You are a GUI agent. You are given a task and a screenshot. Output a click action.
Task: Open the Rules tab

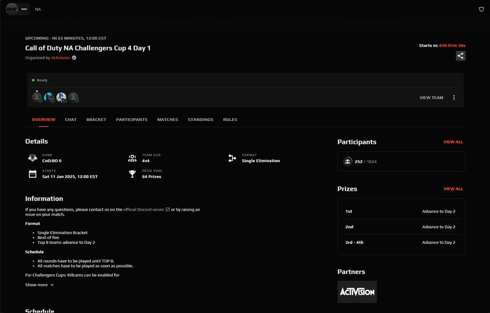coord(230,120)
